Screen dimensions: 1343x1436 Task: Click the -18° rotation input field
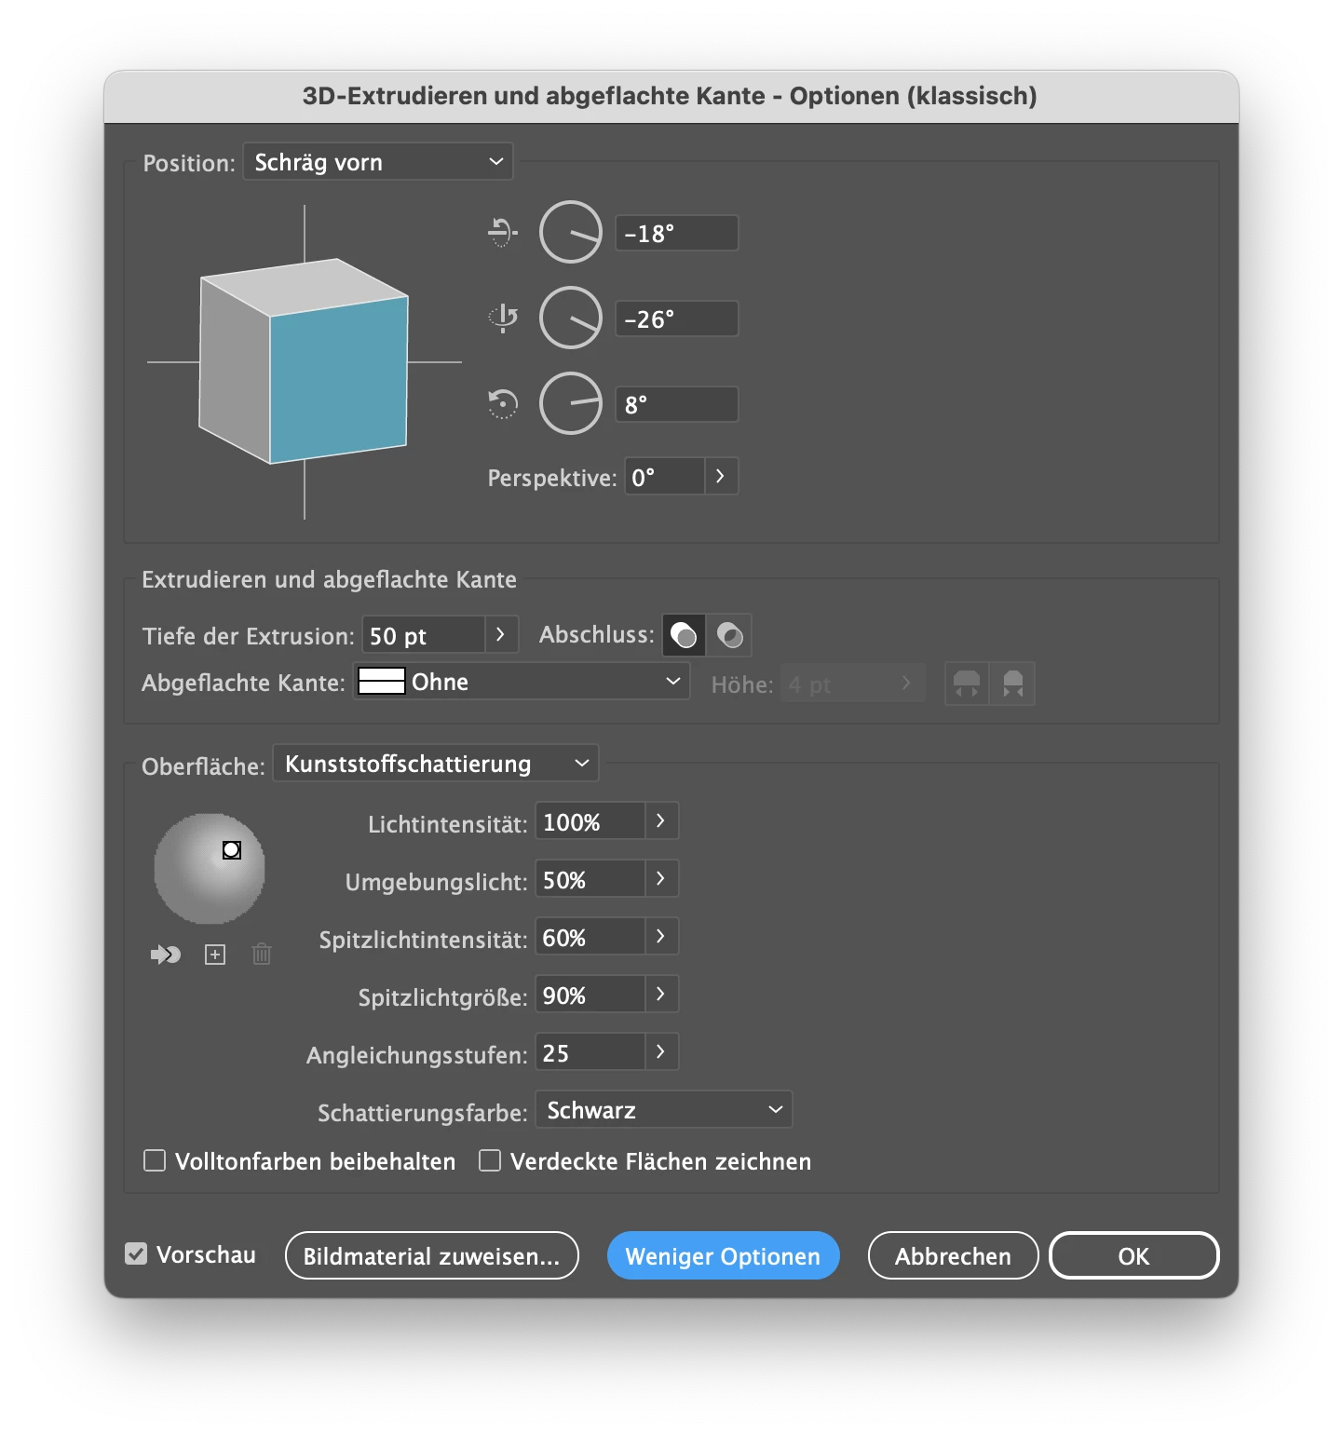(677, 233)
